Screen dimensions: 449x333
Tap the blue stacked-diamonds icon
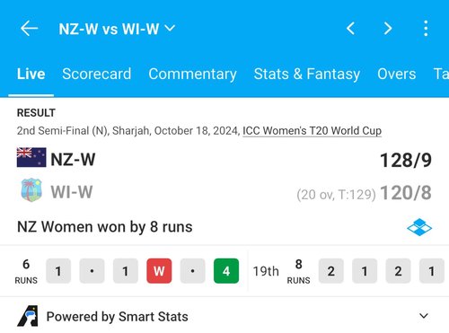(419, 227)
